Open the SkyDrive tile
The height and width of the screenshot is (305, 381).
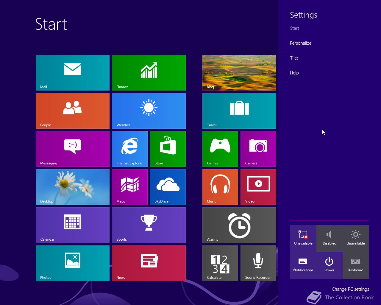pos(168,187)
